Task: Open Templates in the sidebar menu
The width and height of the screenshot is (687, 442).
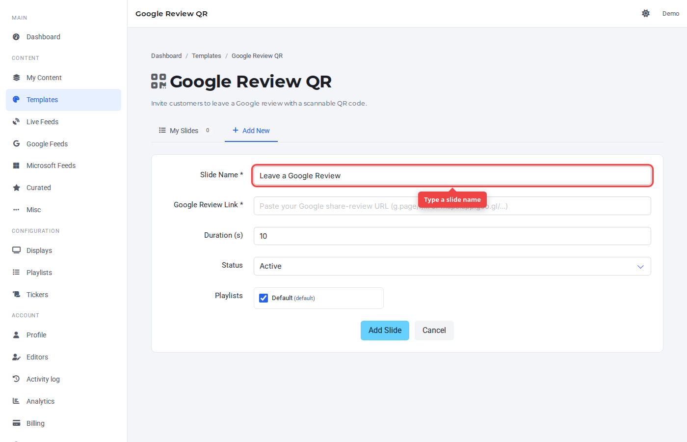Action: [63, 100]
